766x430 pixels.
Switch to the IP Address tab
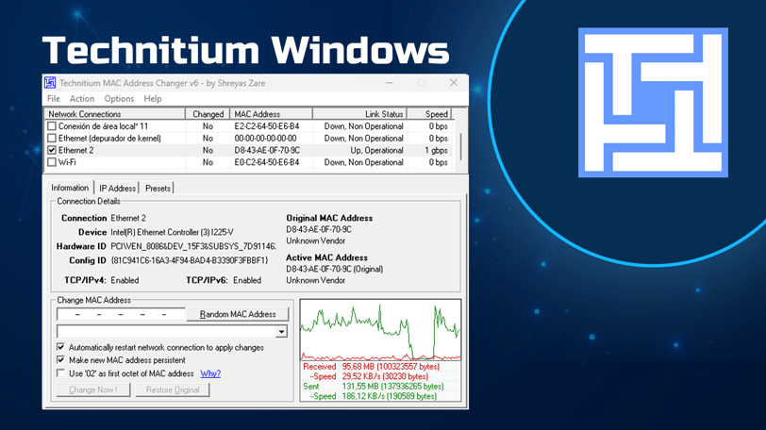click(x=117, y=189)
